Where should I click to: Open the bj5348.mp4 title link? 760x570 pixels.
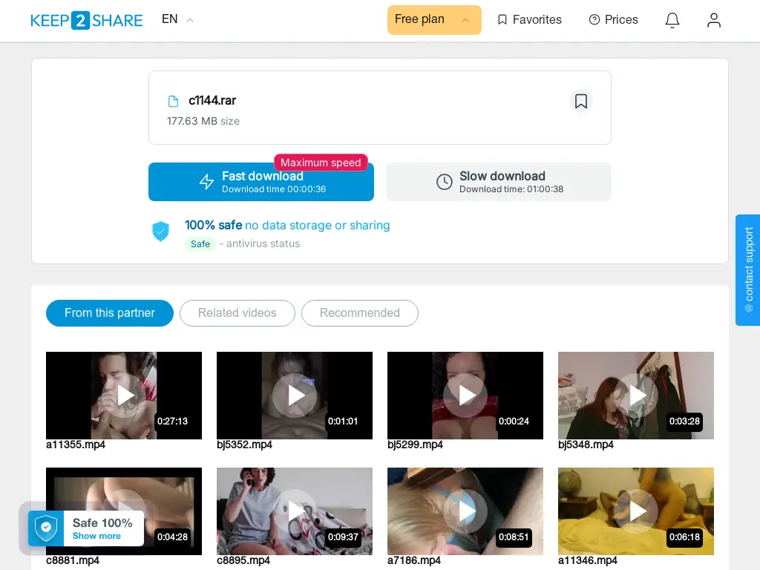(x=586, y=445)
